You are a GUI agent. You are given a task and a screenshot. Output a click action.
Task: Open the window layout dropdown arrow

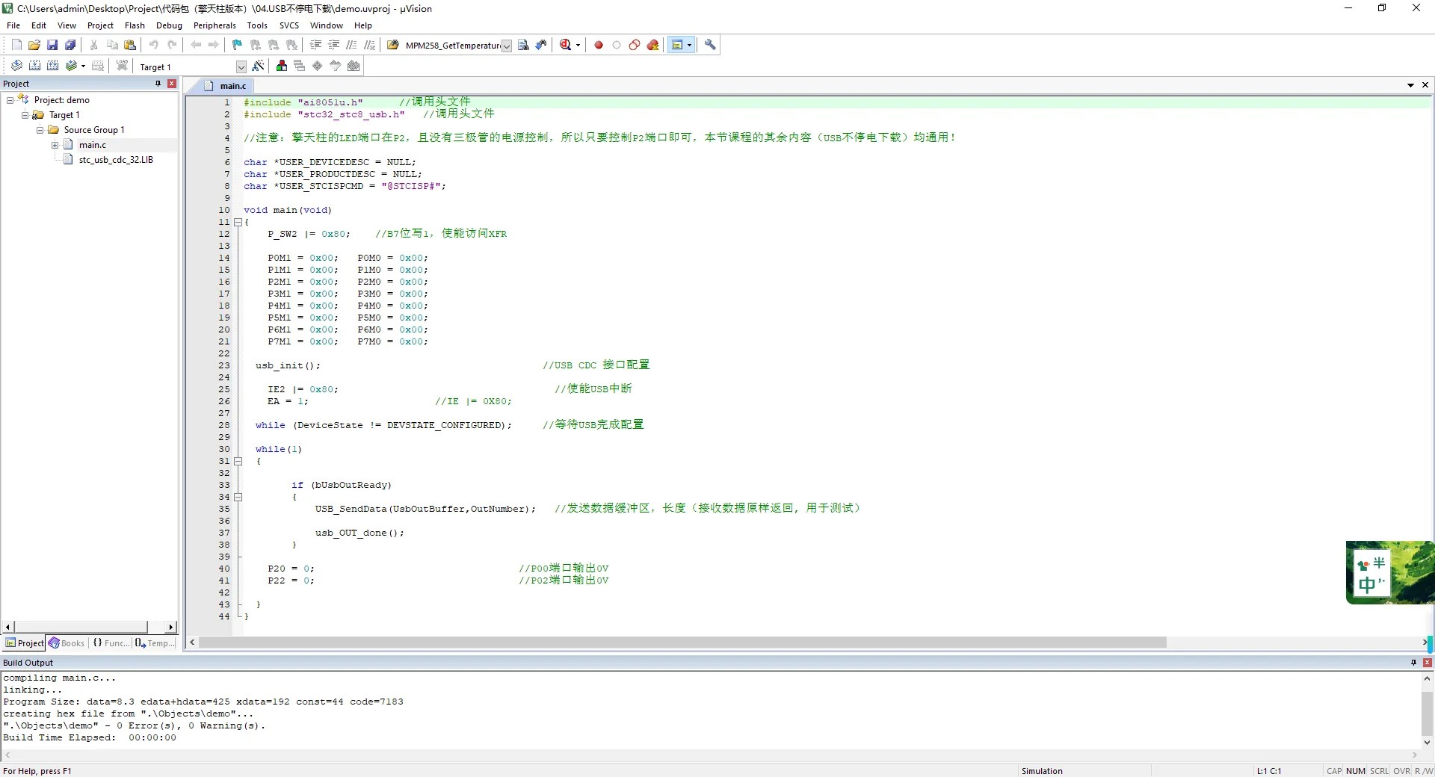689,45
